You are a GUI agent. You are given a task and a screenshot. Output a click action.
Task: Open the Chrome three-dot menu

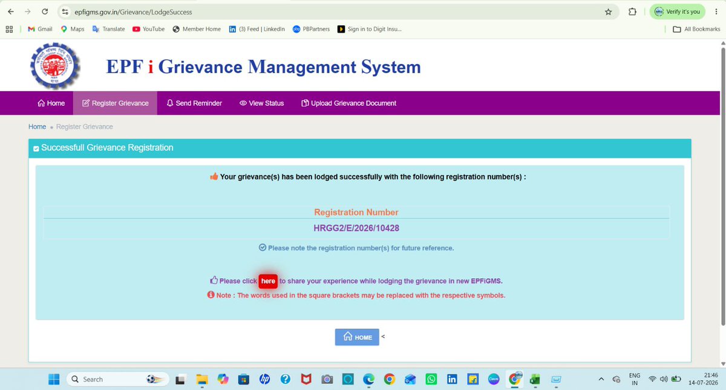tap(716, 11)
